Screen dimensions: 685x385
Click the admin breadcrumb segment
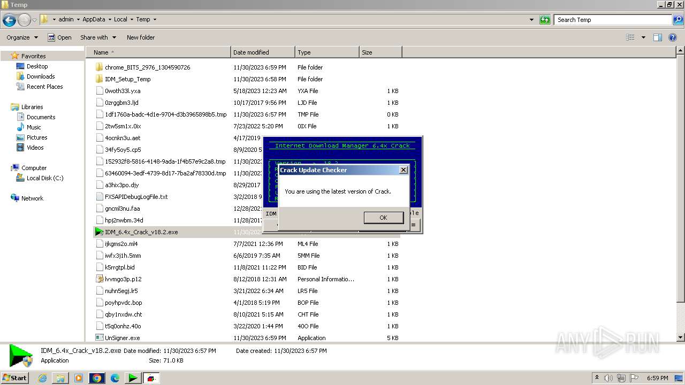click(x=66, y=19)
